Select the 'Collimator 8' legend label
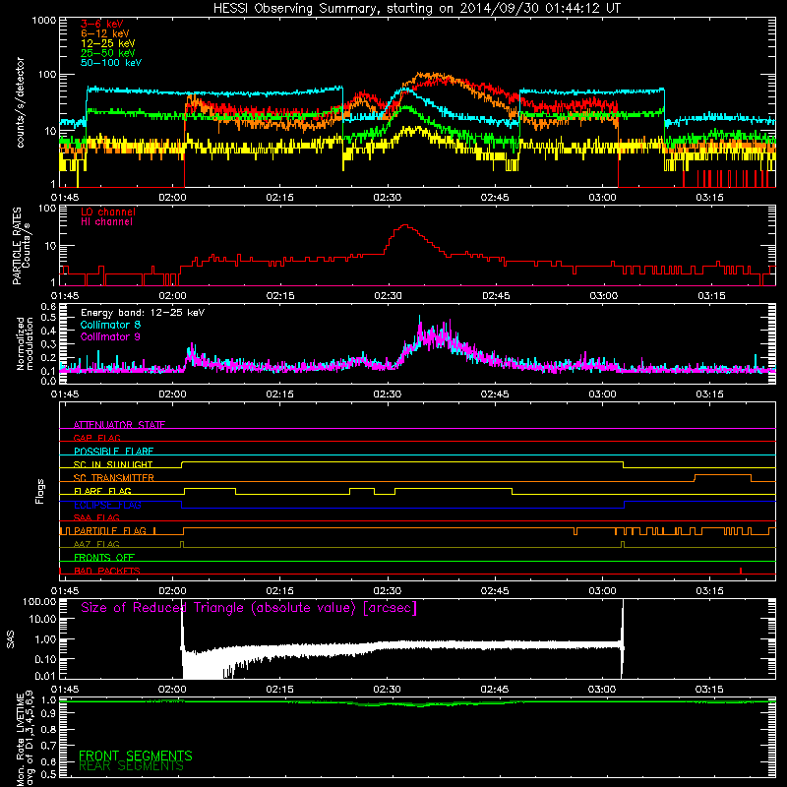Screen dimensions: 787x787 click(x=110, y=325)
